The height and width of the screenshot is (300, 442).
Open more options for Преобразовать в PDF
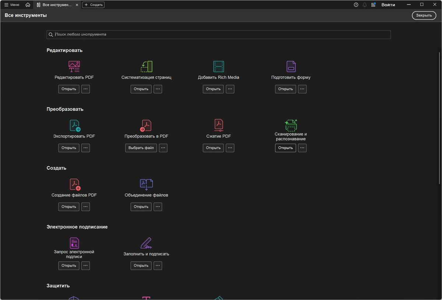(x=163, y=148)
